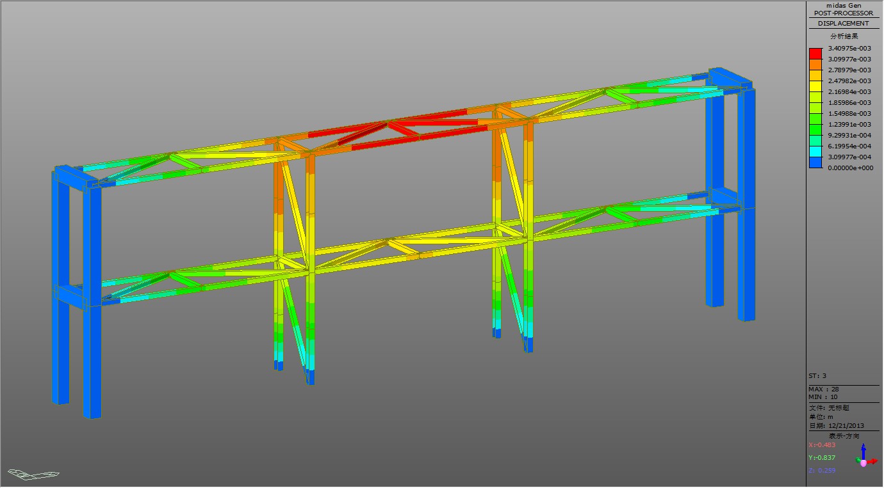Viewport: 884px width, 488px height.
Task: Click the 0.00000e+000 minimum legend value
Action: 849,168
